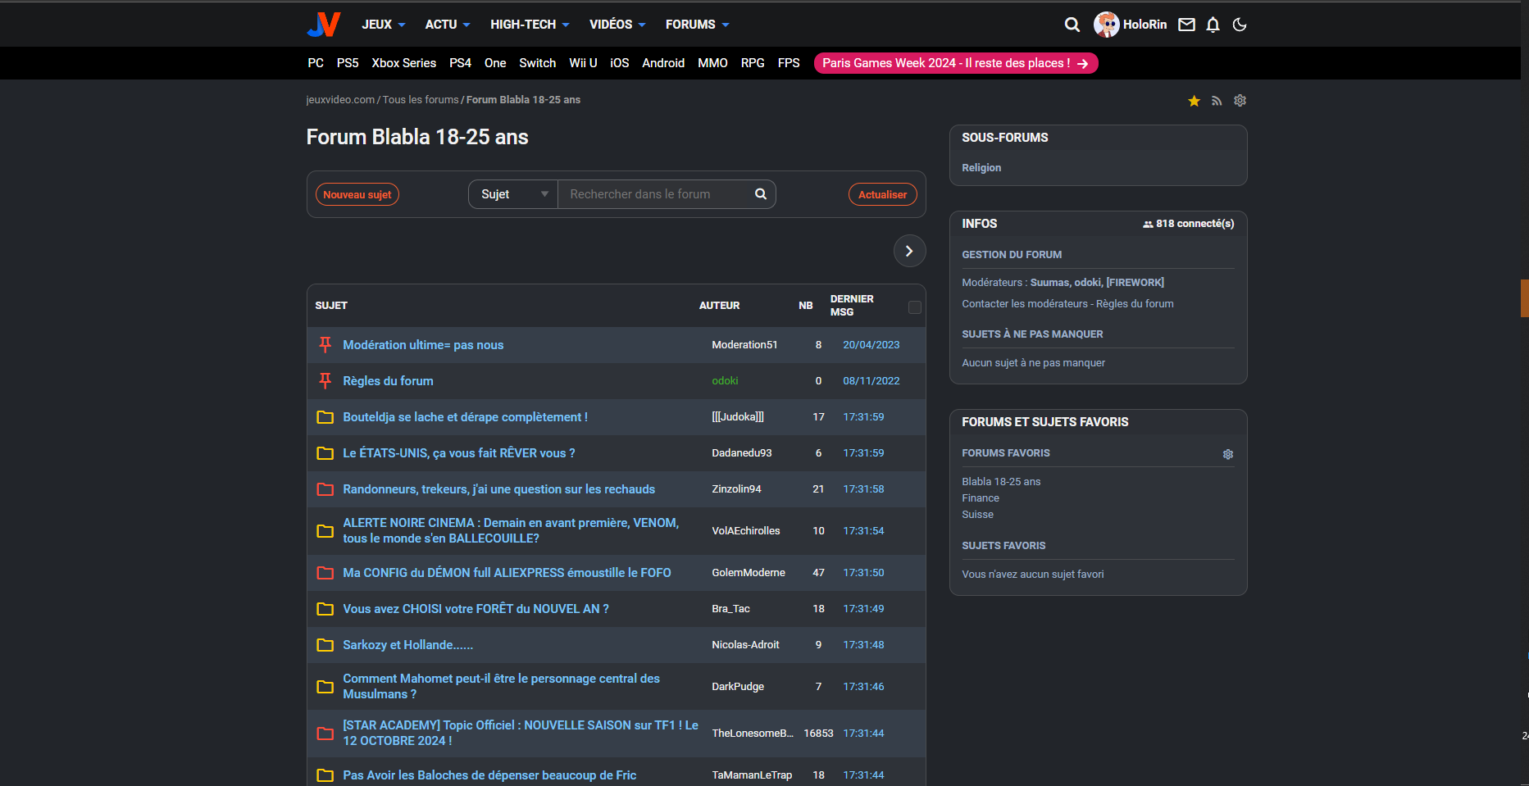
Task: Open the Sujet search type dropdown
Action: coord(513,194)
